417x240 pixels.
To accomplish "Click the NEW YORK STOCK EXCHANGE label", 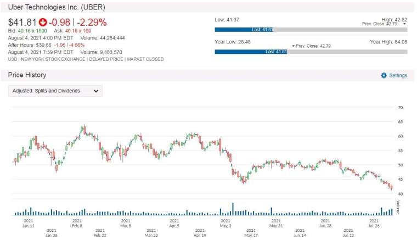I will coord(53,59).
